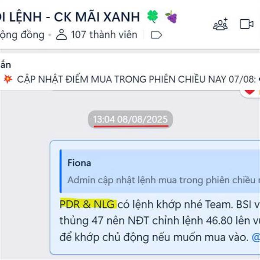
Task: Click the community label under the group name
Action: (22, 35)
